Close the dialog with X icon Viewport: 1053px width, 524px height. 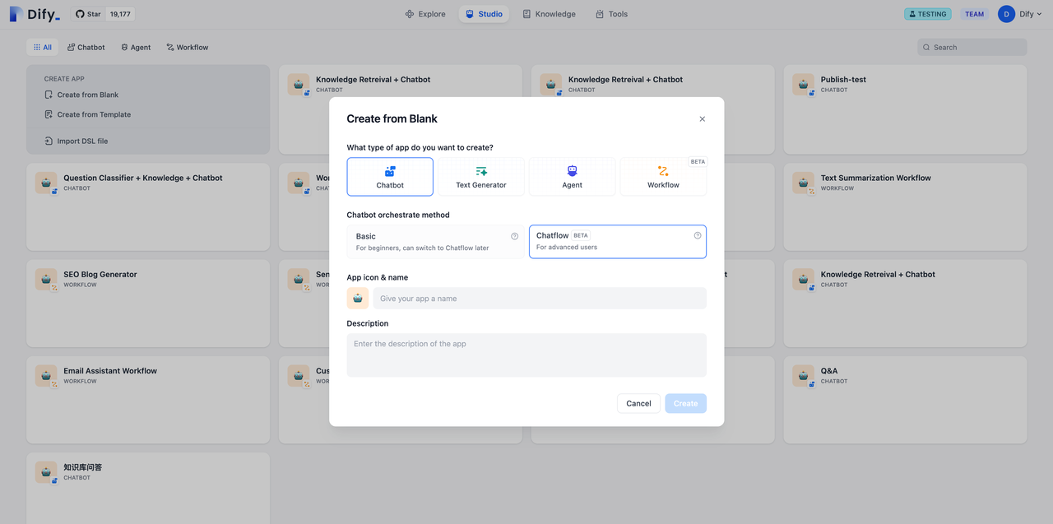pyautogui.click(x=703, y=119)
